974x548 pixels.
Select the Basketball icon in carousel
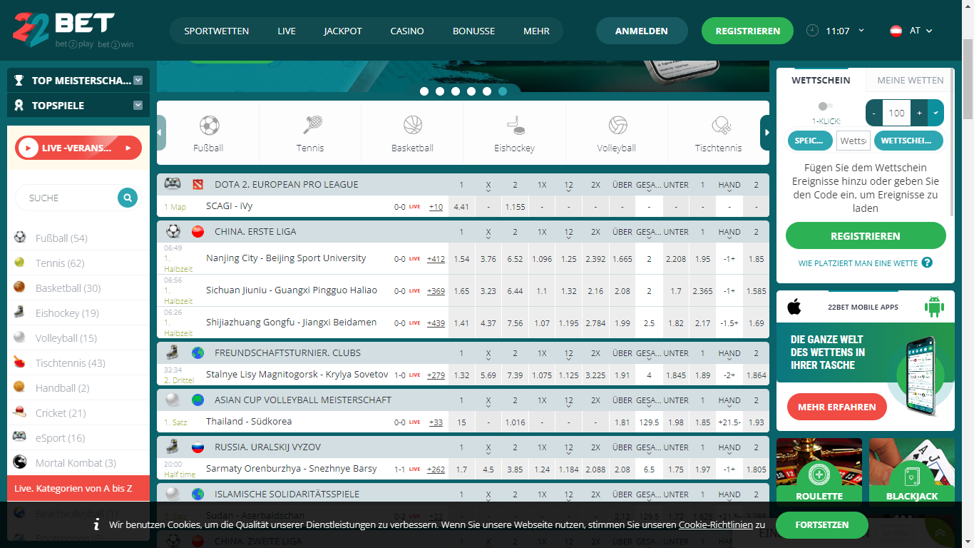coord(413,126)
